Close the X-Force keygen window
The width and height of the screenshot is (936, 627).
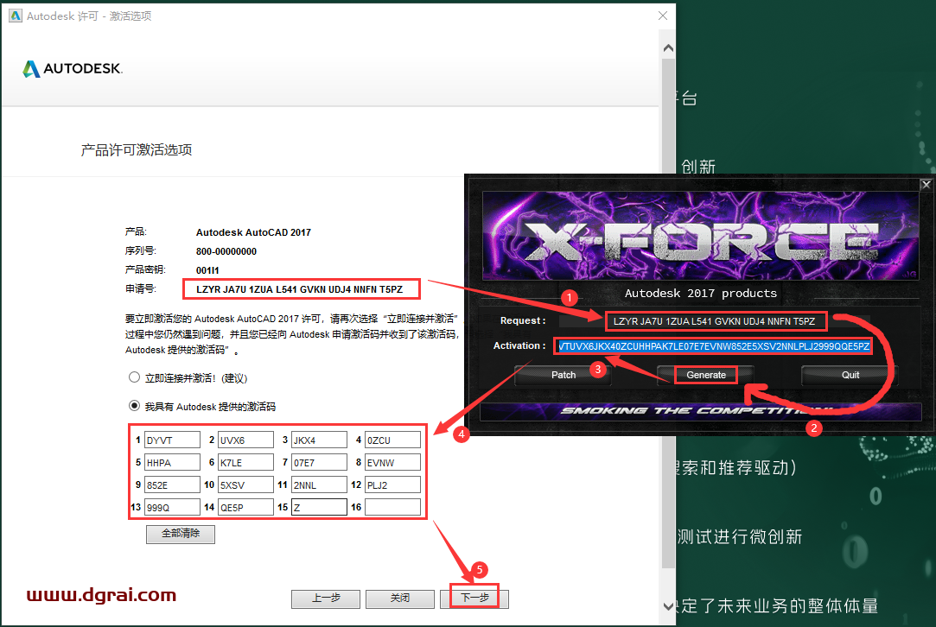(926, 184)
